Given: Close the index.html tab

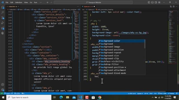Looking at the screenshot, I should pos(18,7).
